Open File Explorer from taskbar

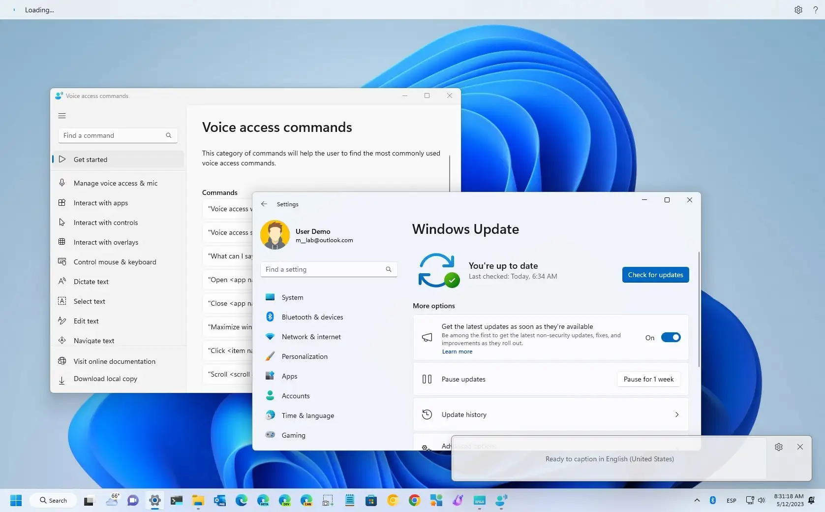coord(198,501)
